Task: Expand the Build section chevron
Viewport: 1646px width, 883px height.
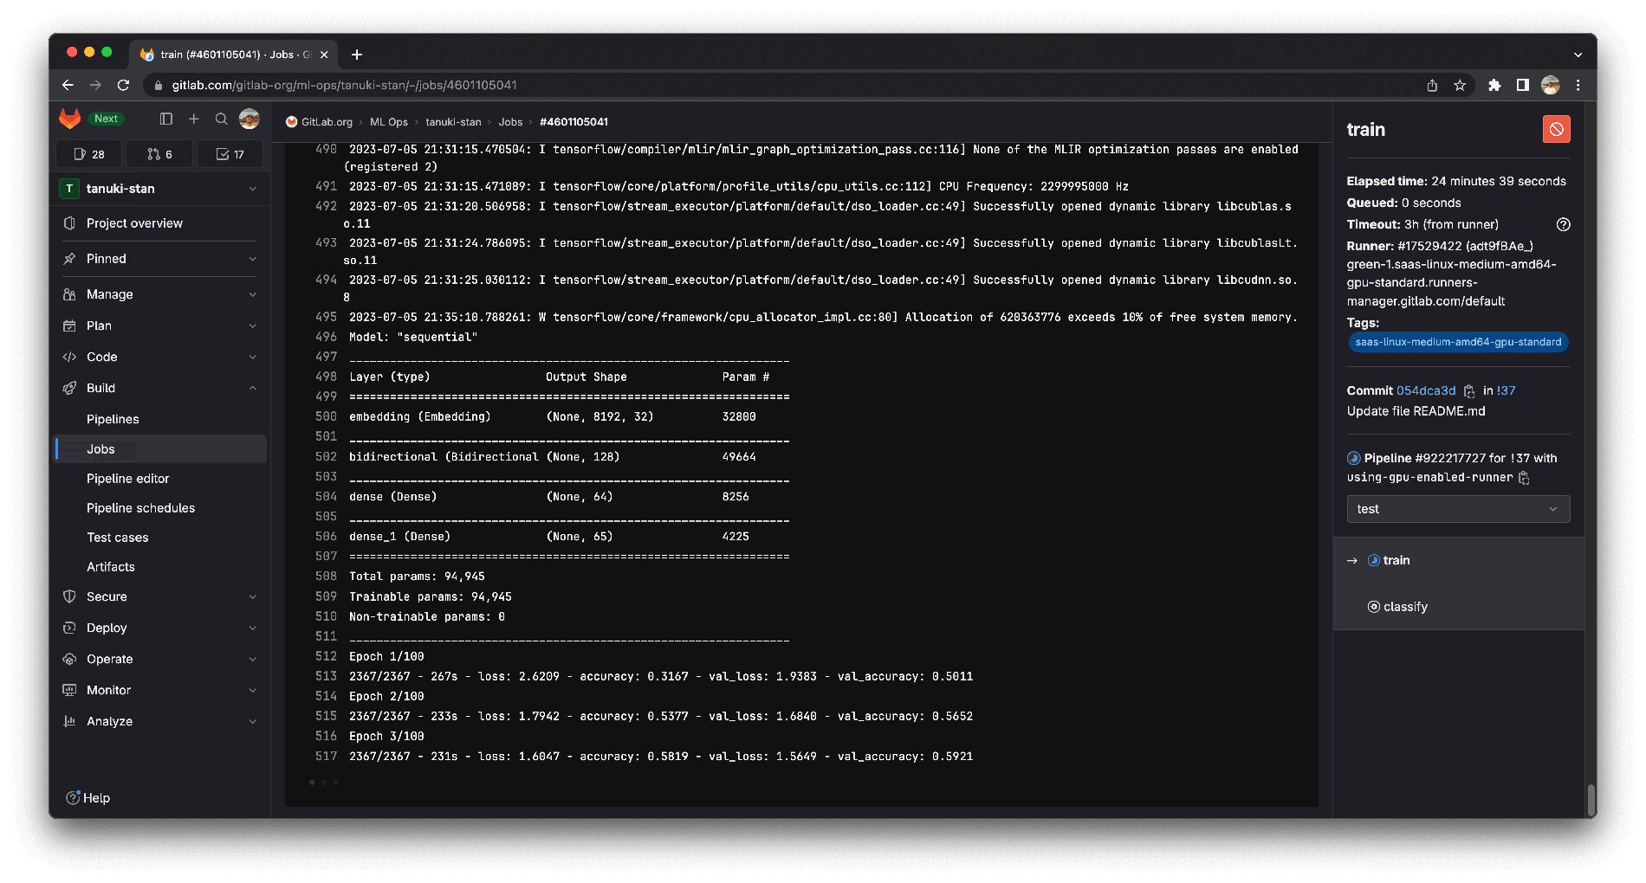Action: (x=252, y=388)
